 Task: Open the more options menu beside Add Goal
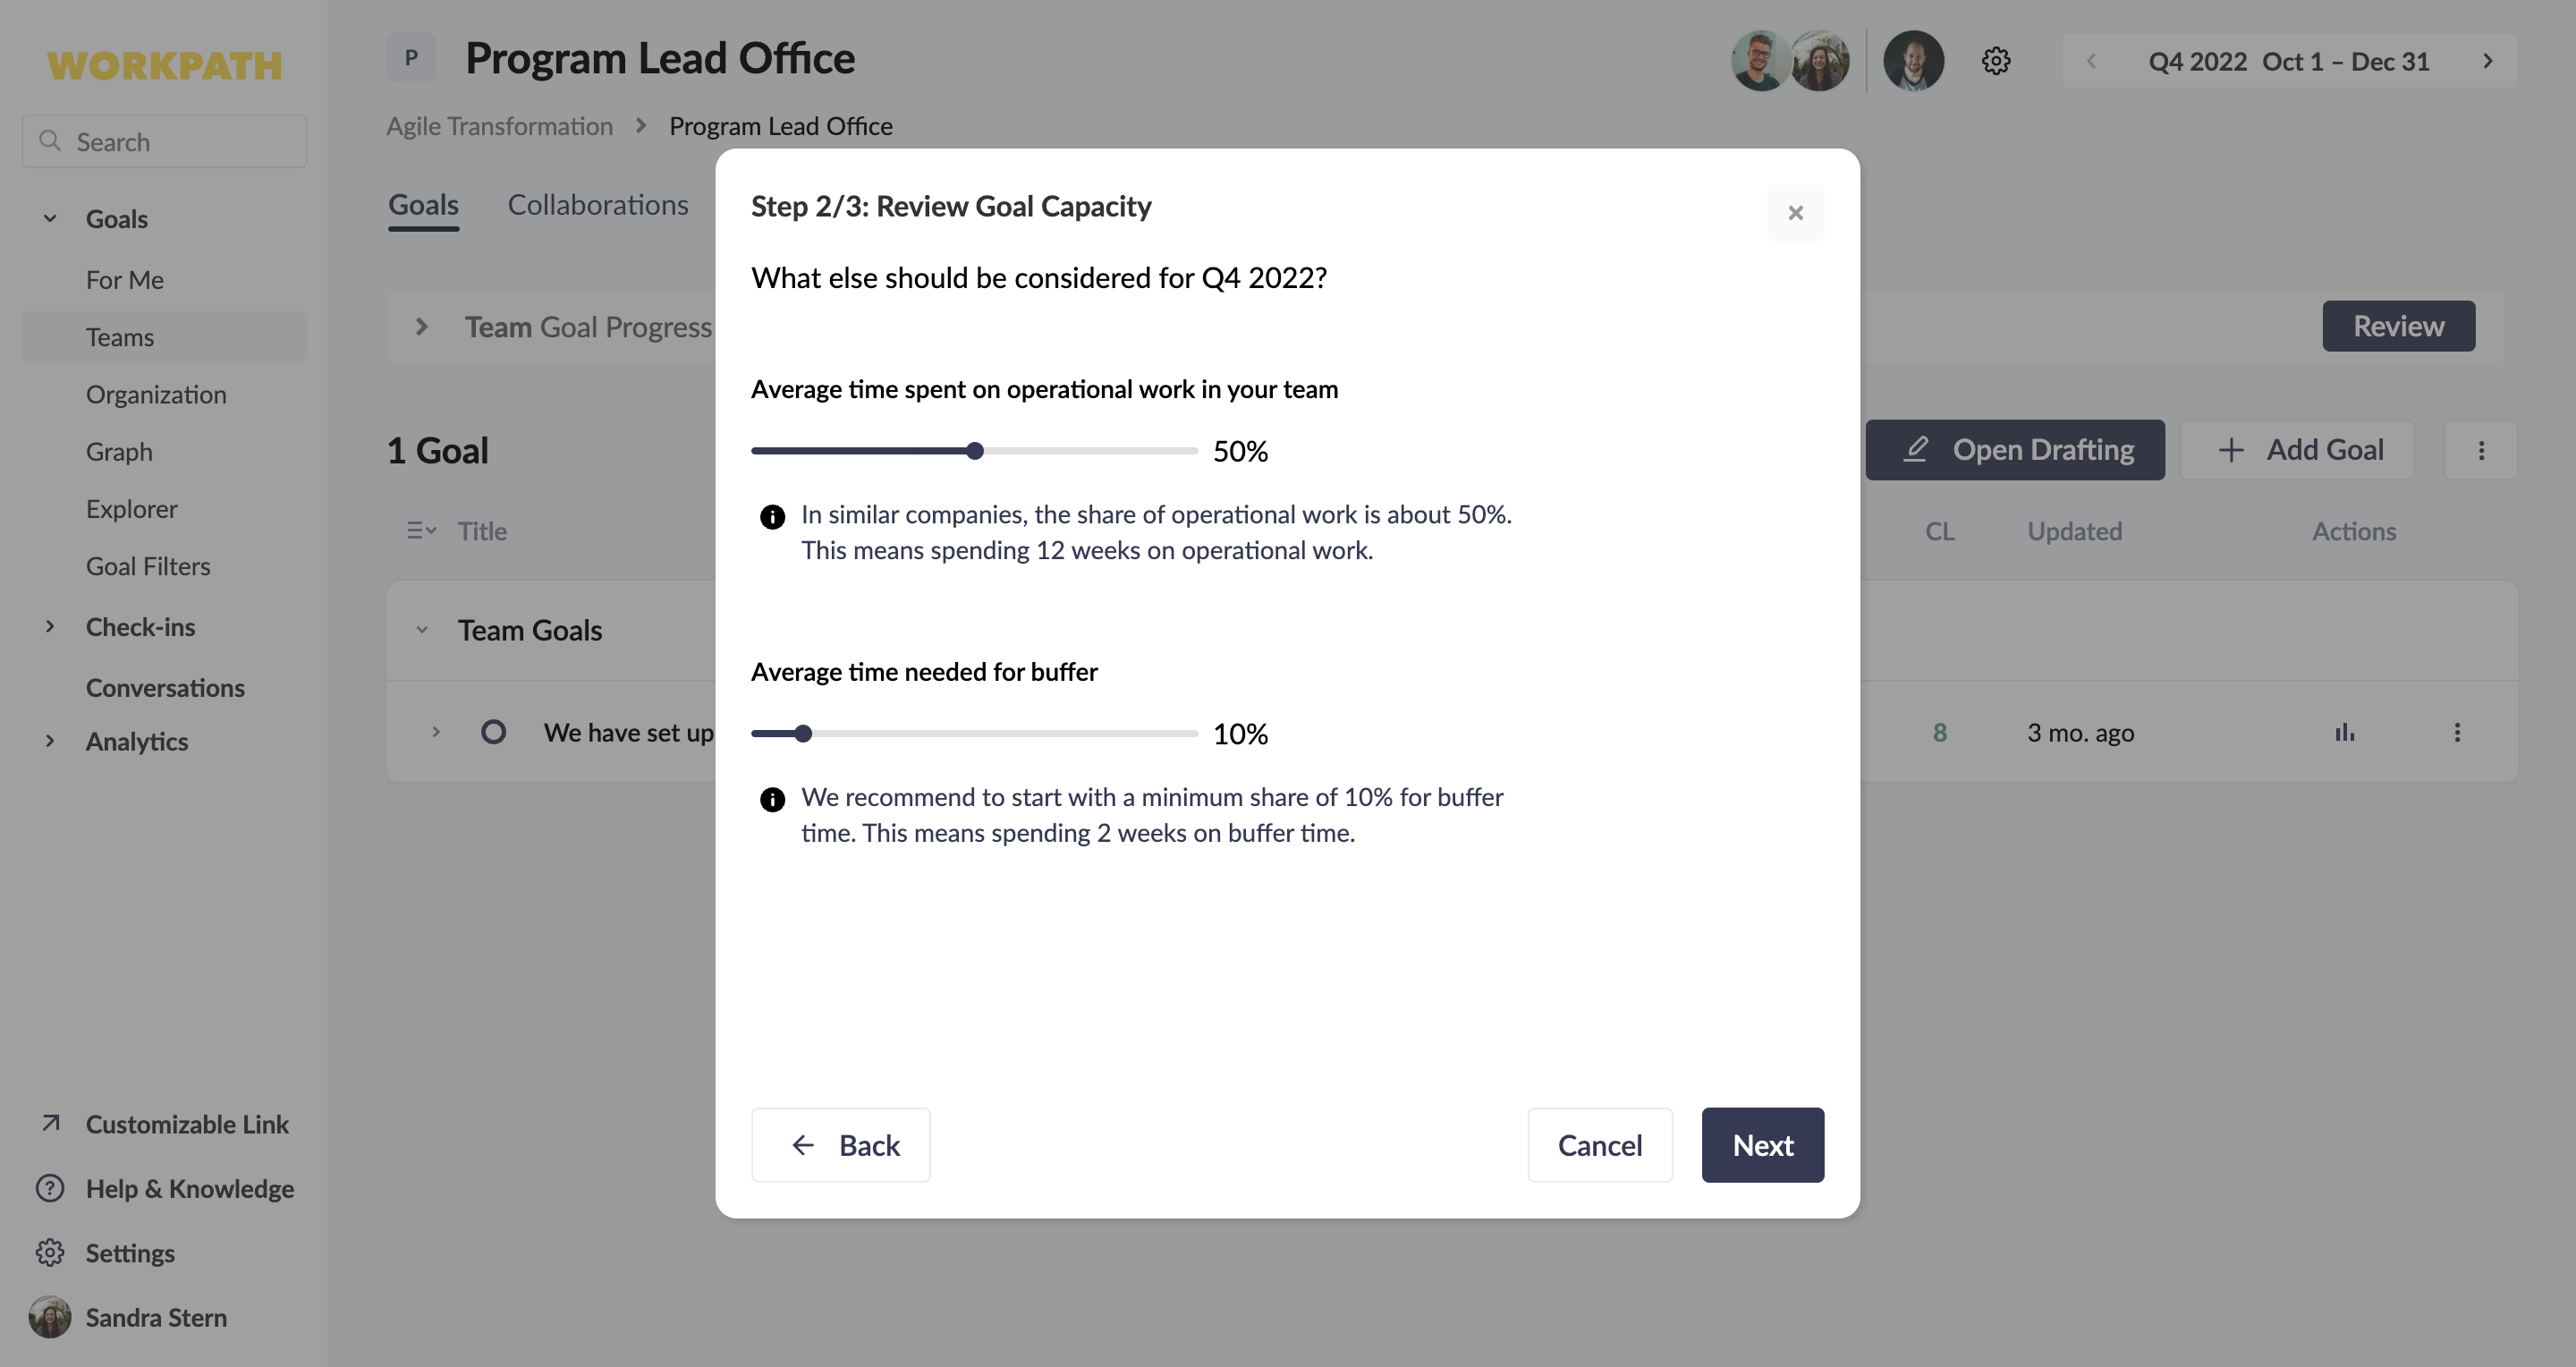2480,450
